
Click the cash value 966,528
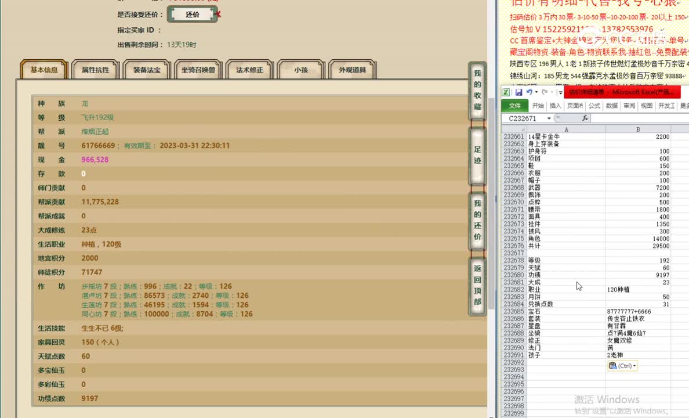click(95, 160)
